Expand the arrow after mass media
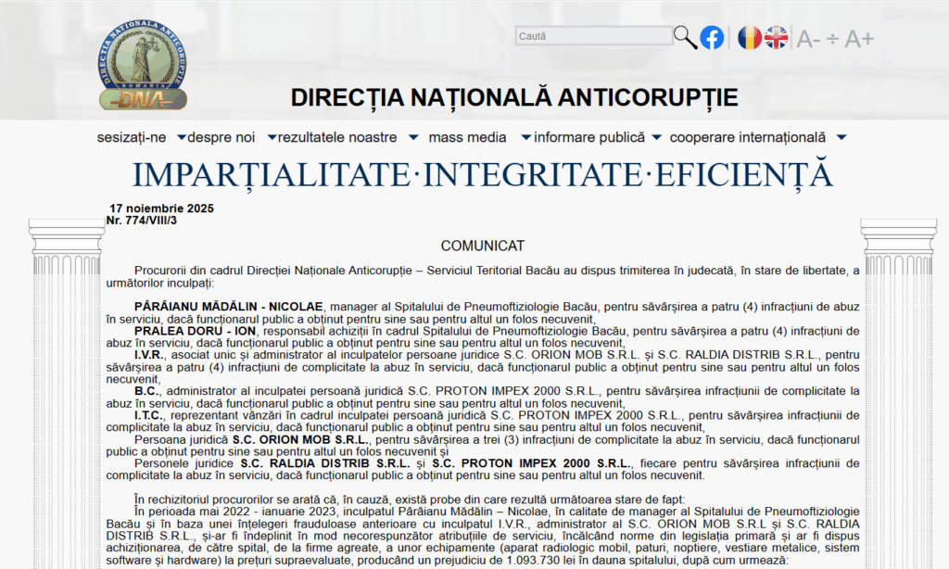Image resolution: width=949 pixels, height=569 pixels. [525, 137]
